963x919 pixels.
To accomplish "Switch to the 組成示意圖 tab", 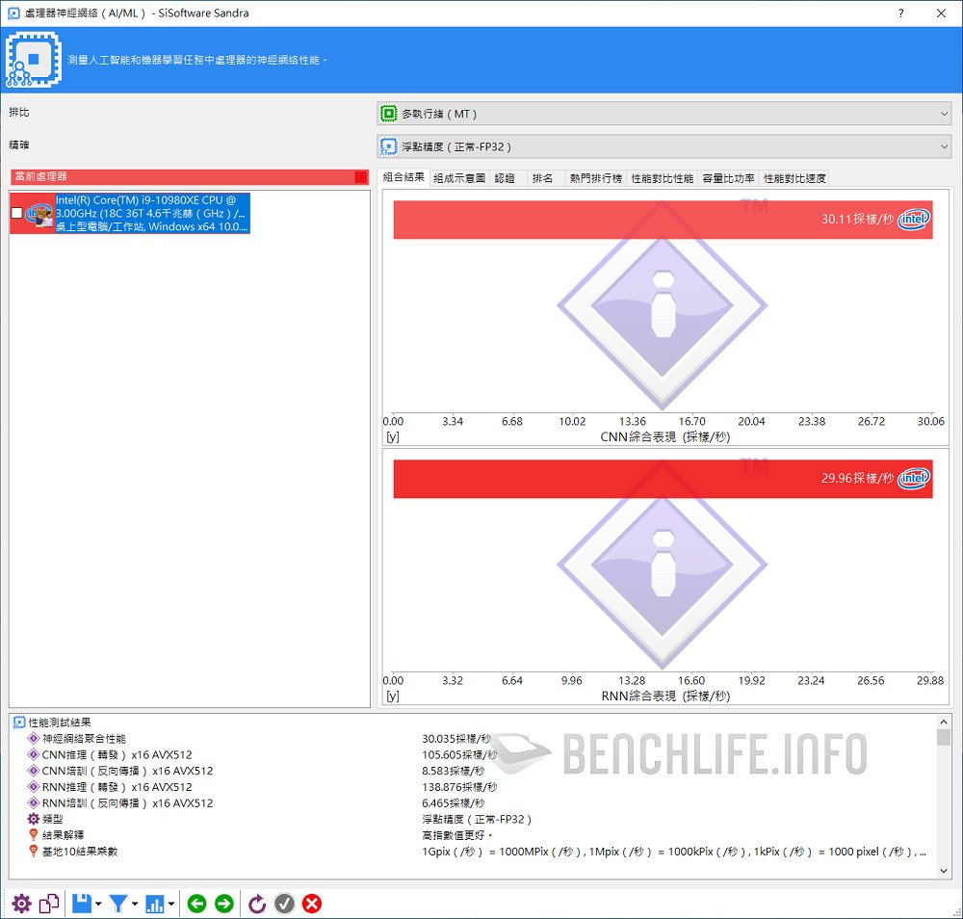I will [459, 178].
